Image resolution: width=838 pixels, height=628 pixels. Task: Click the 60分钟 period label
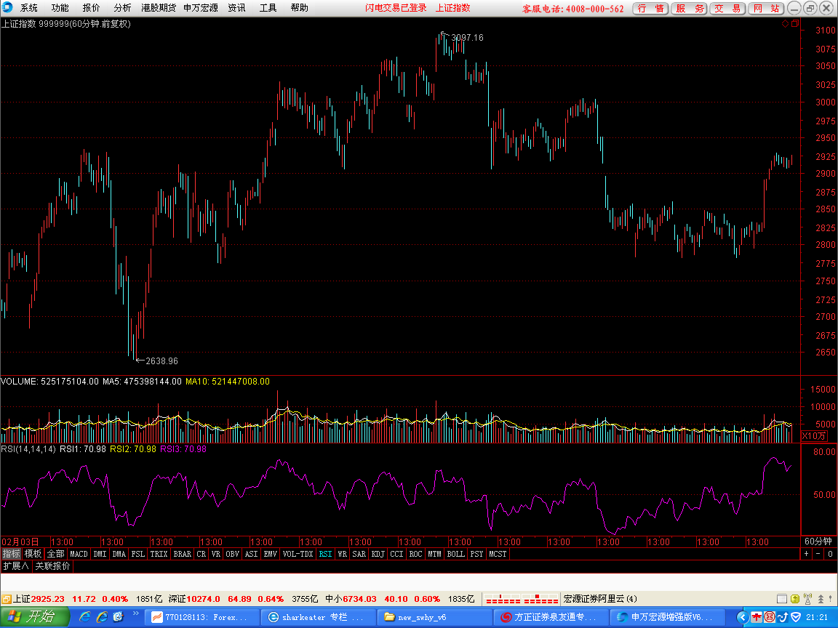(x=818, y=542)
